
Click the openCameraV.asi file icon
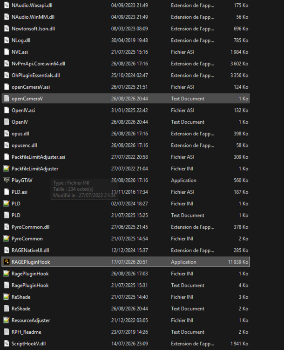pos(7,87)
